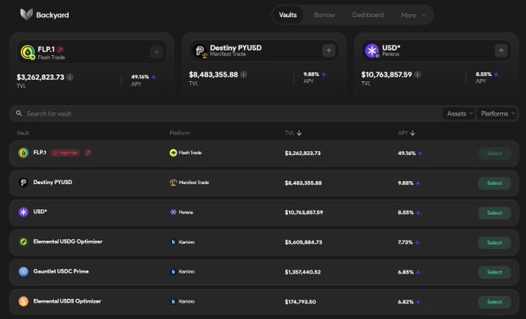Sort vaults by TVL column
This screenshot has width=526, height=319.
(293, 133)
